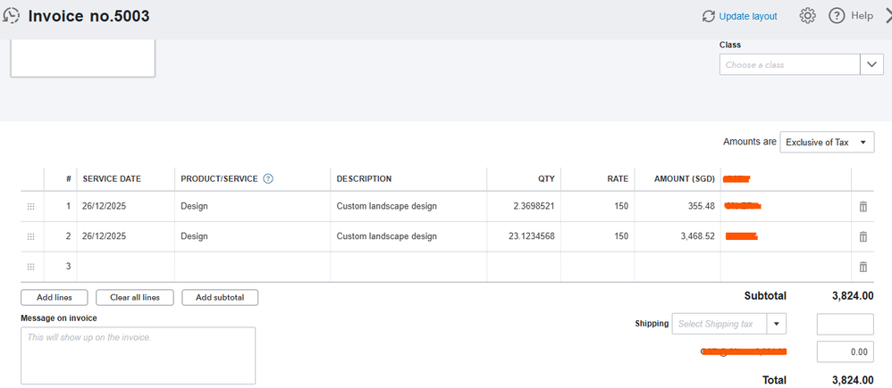The width and height of the screenshot is (892, 388).
Task: Click the invoice history clock icon
Action: point(13,15)
